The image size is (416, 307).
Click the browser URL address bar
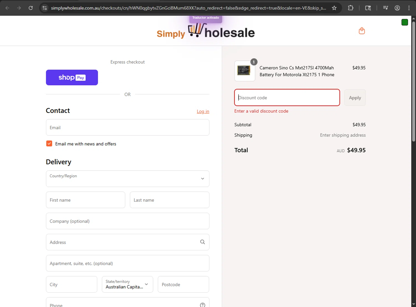point(189,8)
